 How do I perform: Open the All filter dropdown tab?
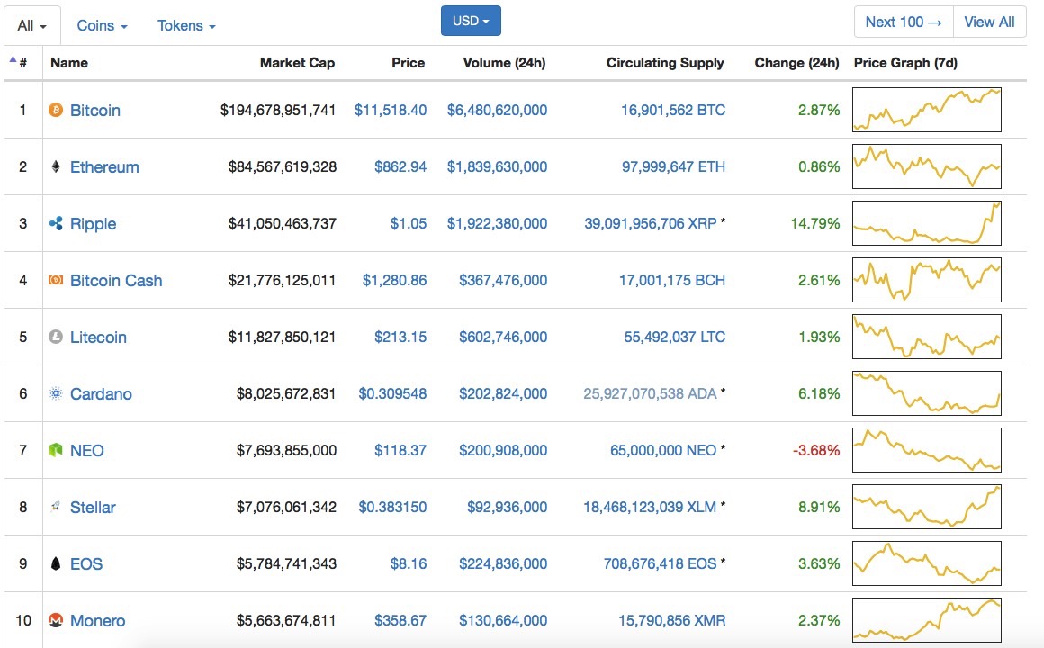click(x=32, y=25)
